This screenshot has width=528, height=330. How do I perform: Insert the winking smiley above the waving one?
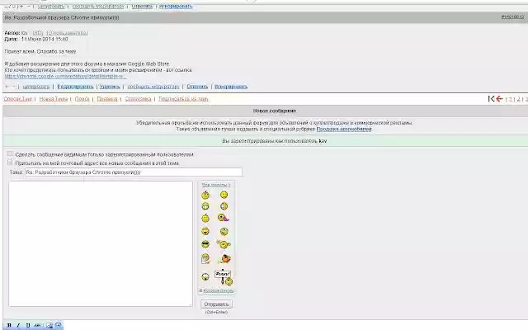point(224,231)
